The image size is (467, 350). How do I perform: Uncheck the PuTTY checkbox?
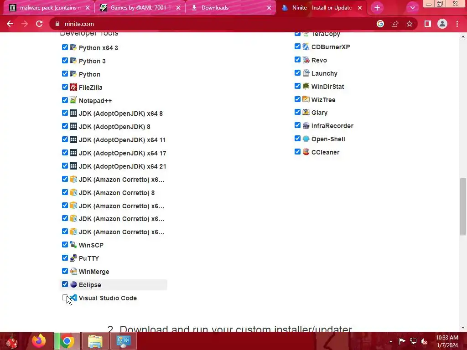[65, 258]
